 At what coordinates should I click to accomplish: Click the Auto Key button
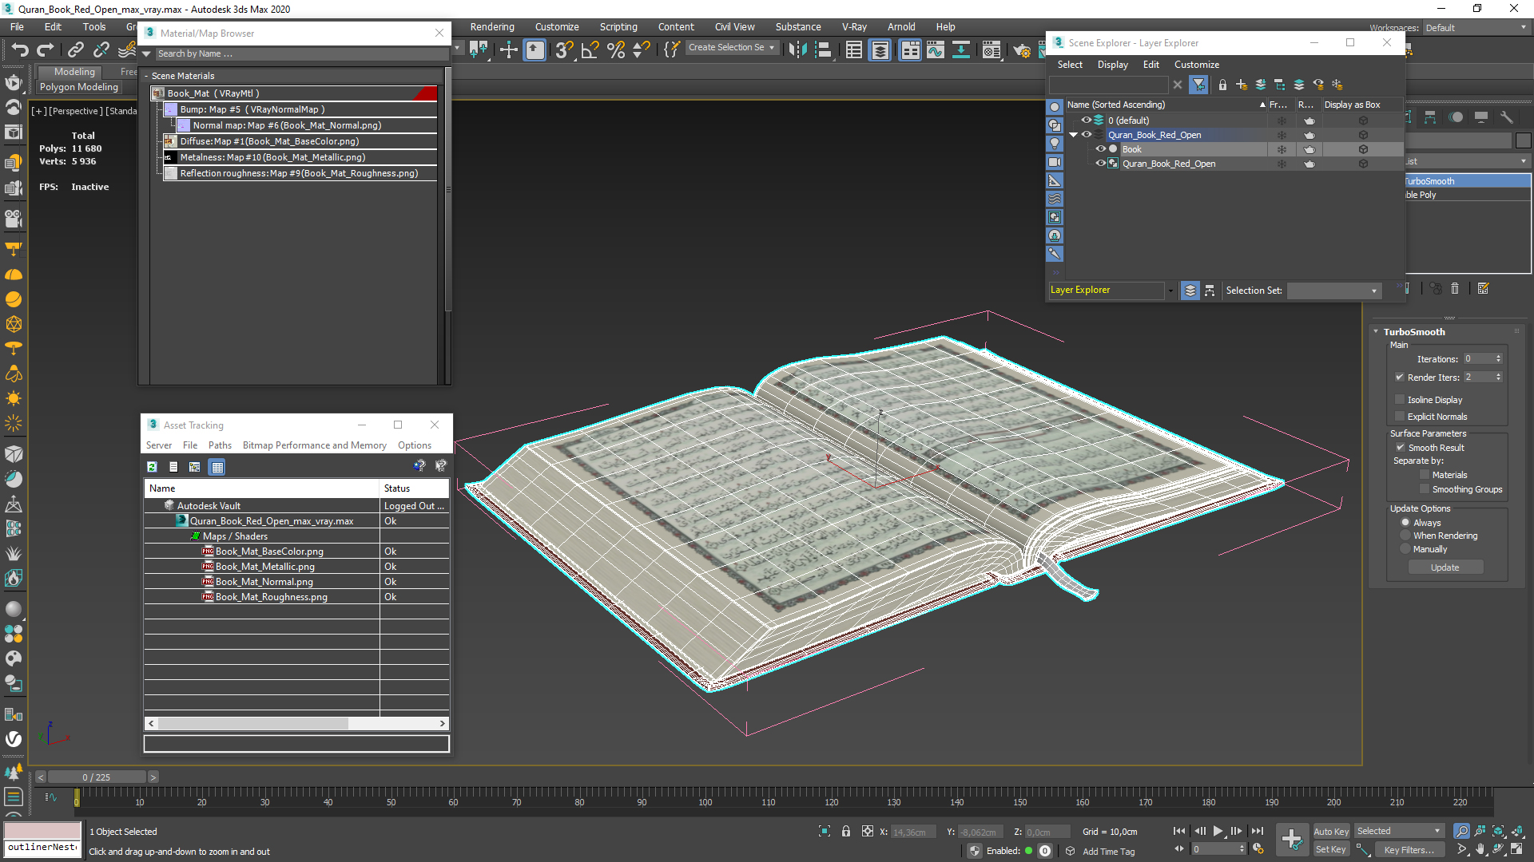[x=1331, y=832]
